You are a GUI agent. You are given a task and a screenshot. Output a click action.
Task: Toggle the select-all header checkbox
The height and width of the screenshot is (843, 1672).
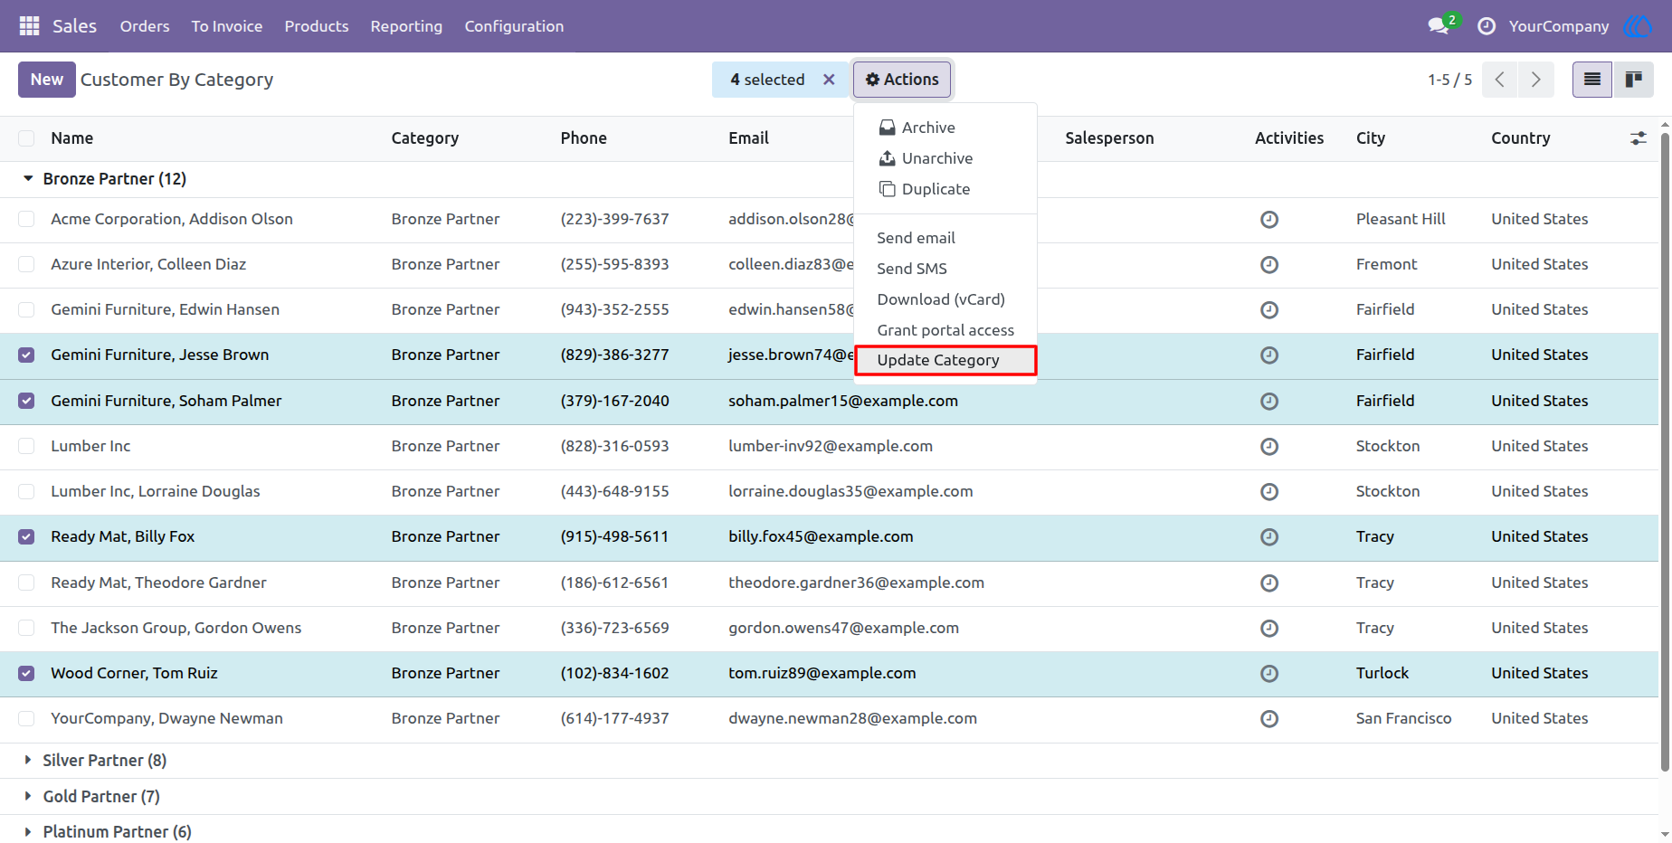[x=26, y=138]
